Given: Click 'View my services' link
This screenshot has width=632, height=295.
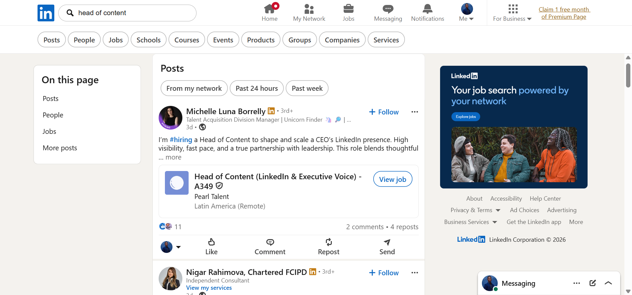Looking at the screenshot, I should [x=209, y=288].
